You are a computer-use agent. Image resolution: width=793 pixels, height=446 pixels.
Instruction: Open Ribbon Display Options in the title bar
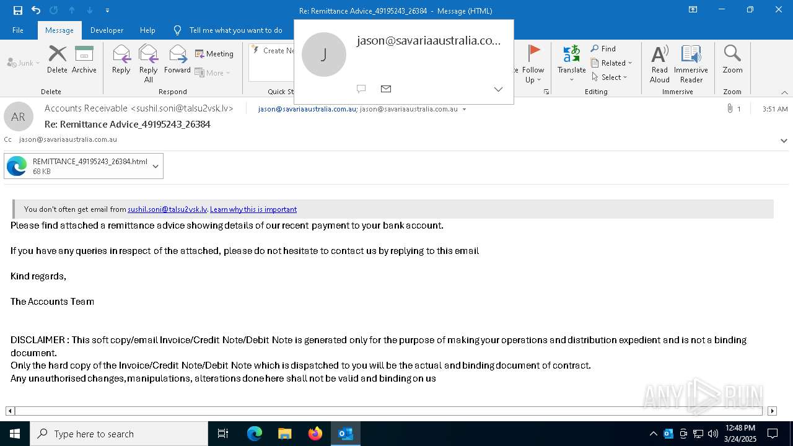pyautogui.click(x=693, y=10)
